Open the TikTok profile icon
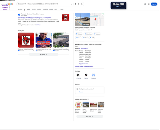 click(x=86, y=75)
